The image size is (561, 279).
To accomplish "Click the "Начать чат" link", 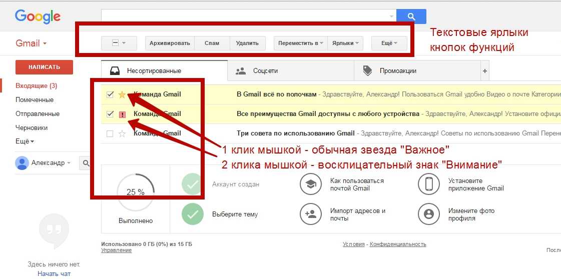I will [x=54, y=273].
